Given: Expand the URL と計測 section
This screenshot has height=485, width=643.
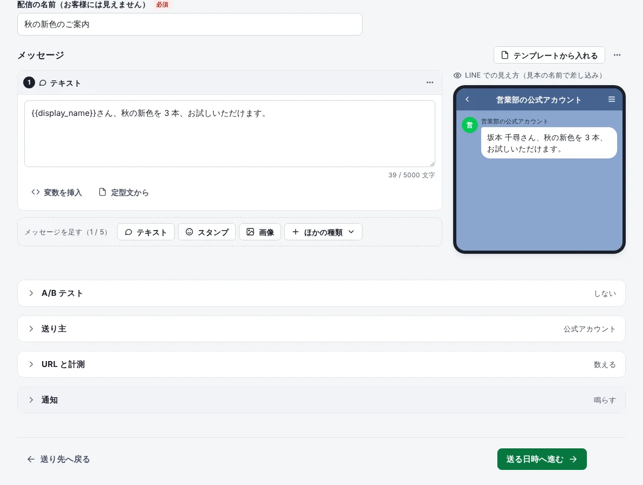Looking at the screenshot, I should 321,365.
